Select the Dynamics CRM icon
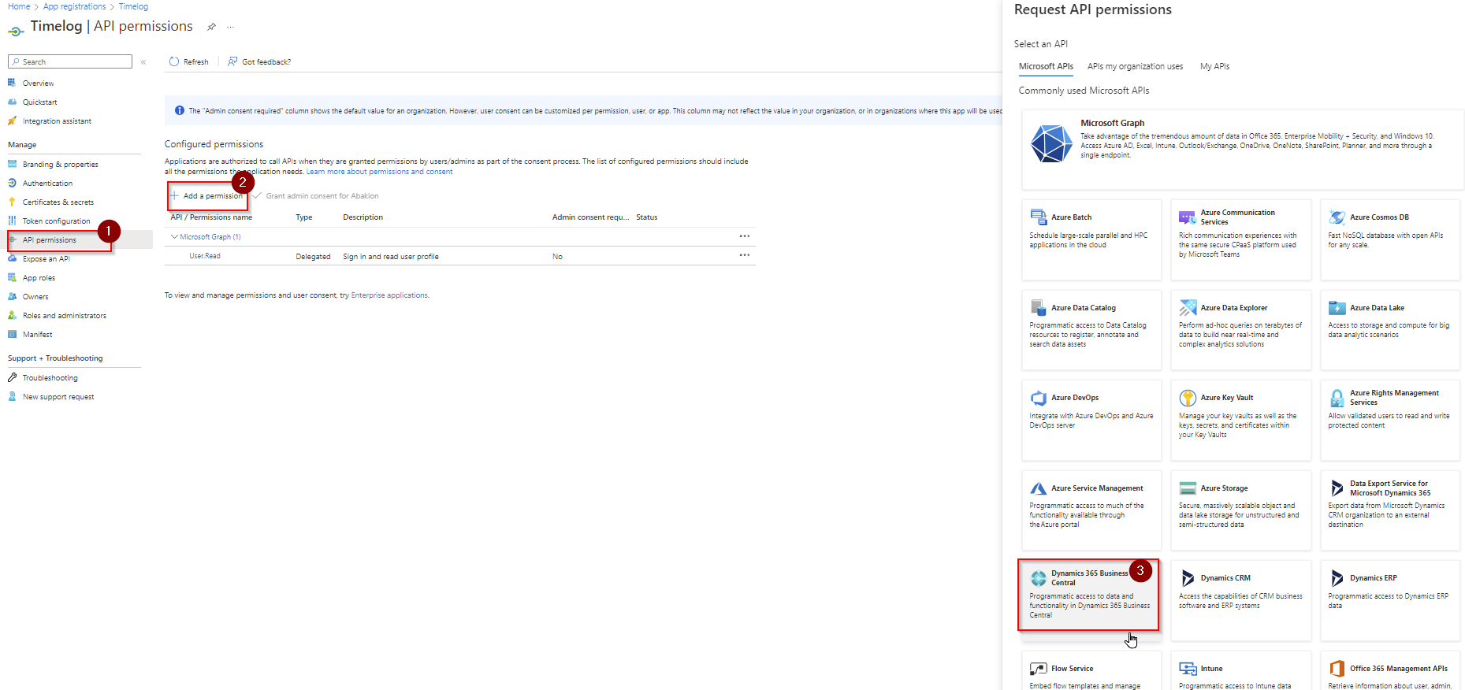Screen dimensions: 1465x690 (x=1188, y=578)
